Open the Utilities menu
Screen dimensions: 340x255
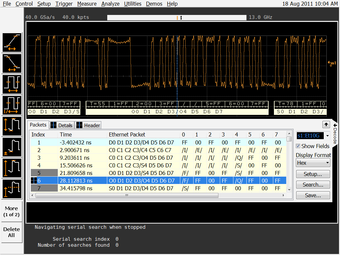(133, 4)
